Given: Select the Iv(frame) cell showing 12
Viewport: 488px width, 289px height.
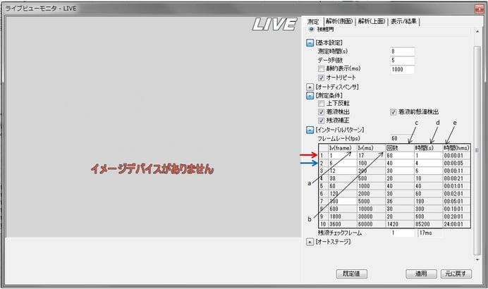Looking at the screenshot, I should [342, 171].
